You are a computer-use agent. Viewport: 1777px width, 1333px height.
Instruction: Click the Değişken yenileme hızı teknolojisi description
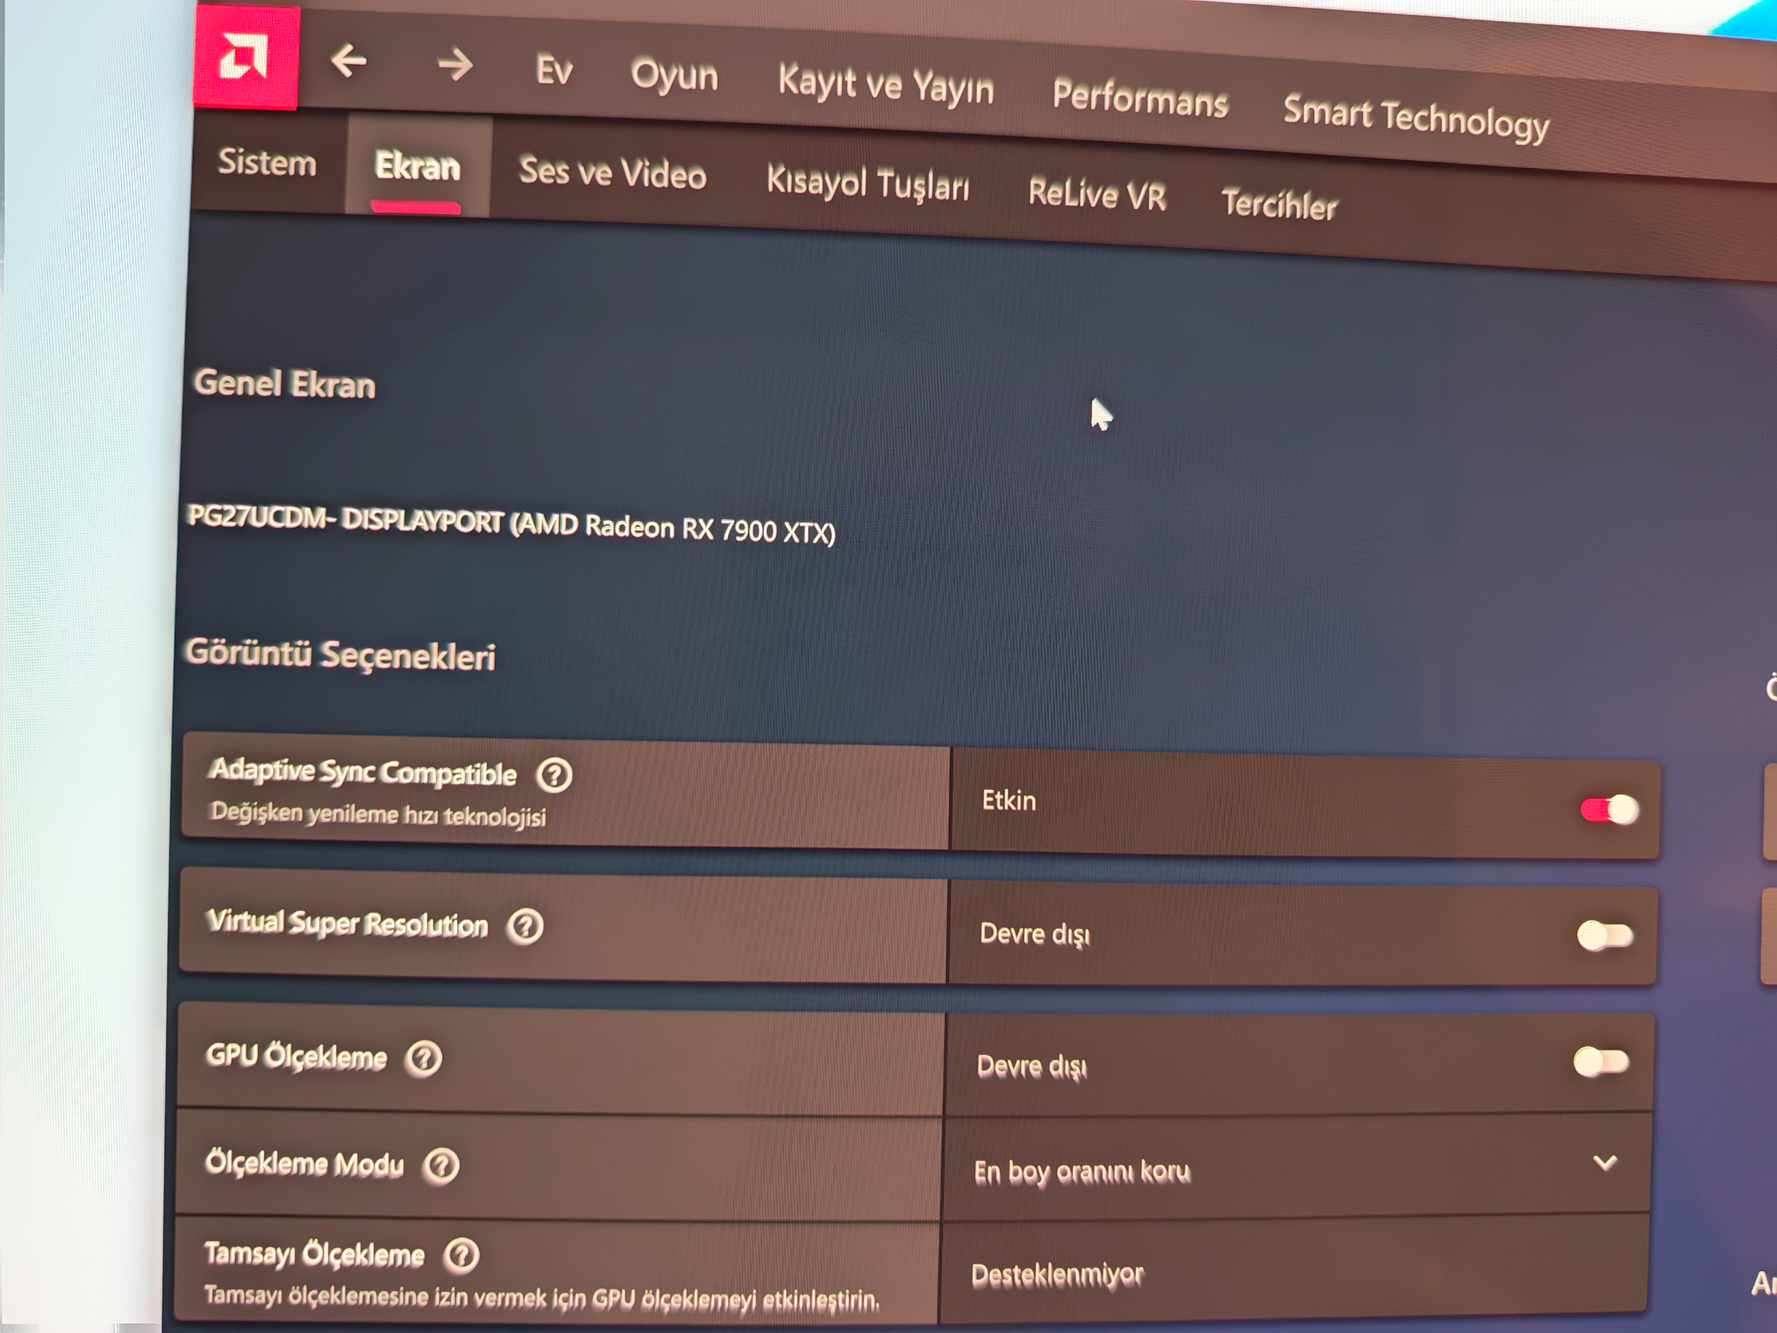378,815
